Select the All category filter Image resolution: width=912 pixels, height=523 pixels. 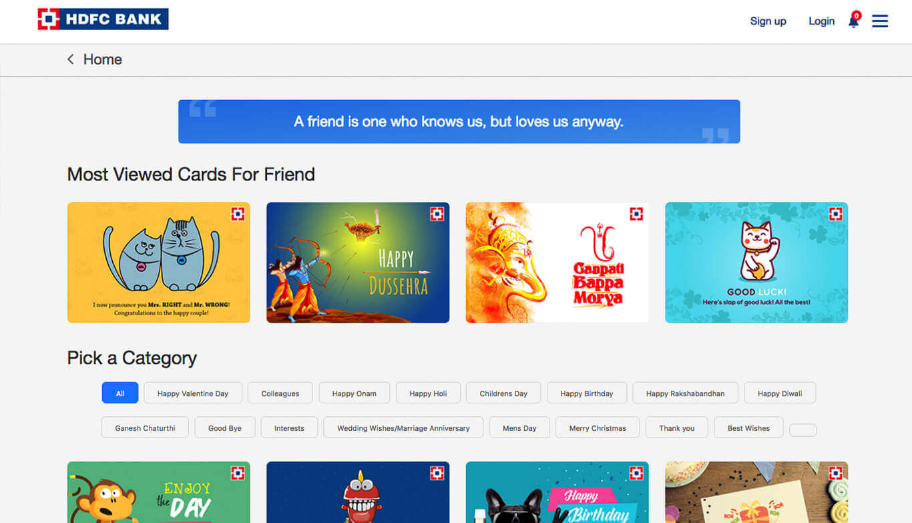pos(120,393)
